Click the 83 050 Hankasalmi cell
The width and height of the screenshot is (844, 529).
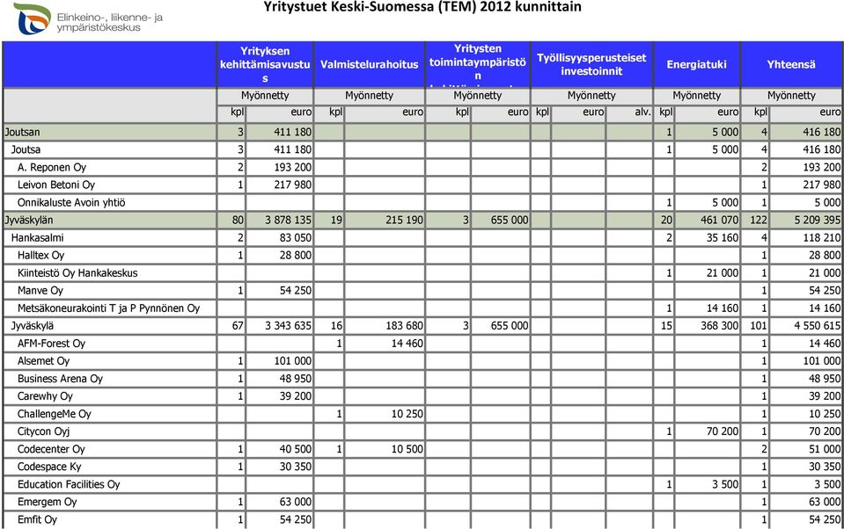coord(279,237)
